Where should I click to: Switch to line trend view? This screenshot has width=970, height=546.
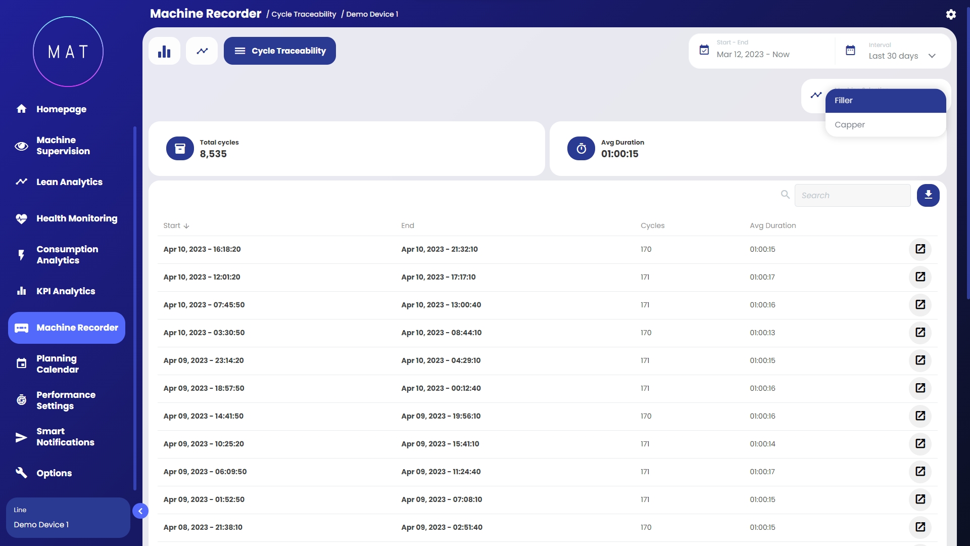tap(202, 51)
